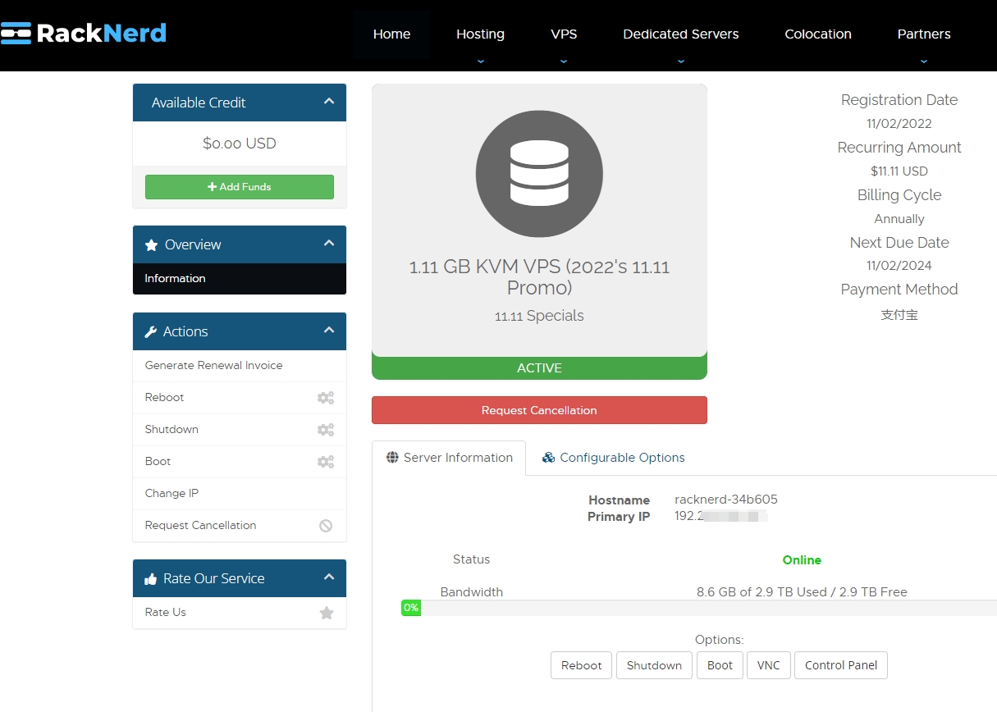997x712 pixels.
Task: Click the recurring amount $11.11 USD
Action: (899, 171)
